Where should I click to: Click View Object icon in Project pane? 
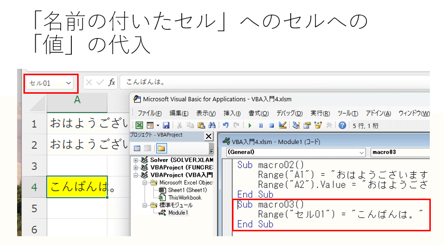(148, 148)
